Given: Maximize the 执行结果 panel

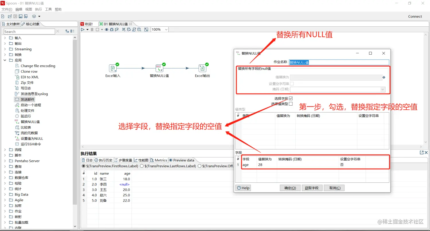Looking at the screenshot, I should [x=422, y=153].
